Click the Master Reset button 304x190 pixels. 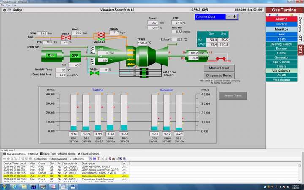(x=219, y=68)
